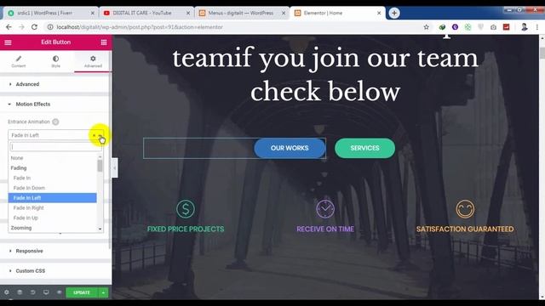Click the green UPDATE button
This screenshot has width=545, height=306.
pos(82,292)
